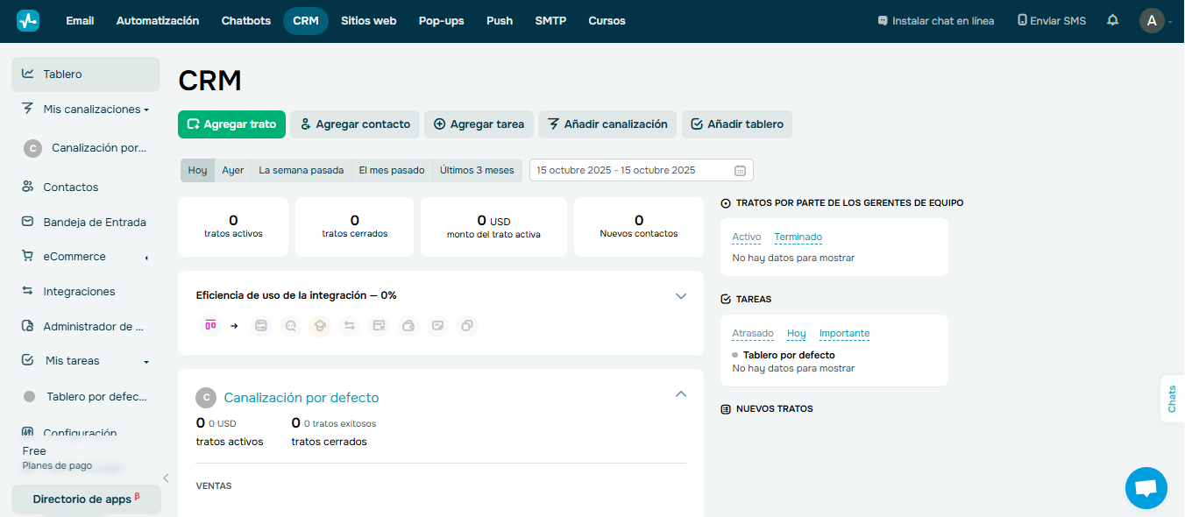Open the blue chat bubble widget
1185x517 pixels.
1146,487
